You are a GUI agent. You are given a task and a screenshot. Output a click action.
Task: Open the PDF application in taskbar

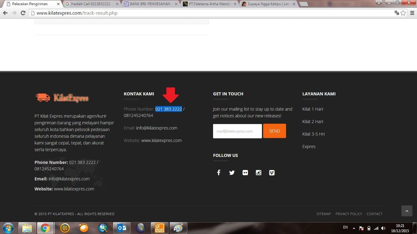click(159, 228)
